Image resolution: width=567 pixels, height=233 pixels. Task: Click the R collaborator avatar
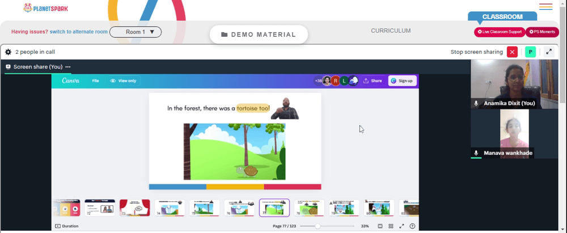(336, 81)
